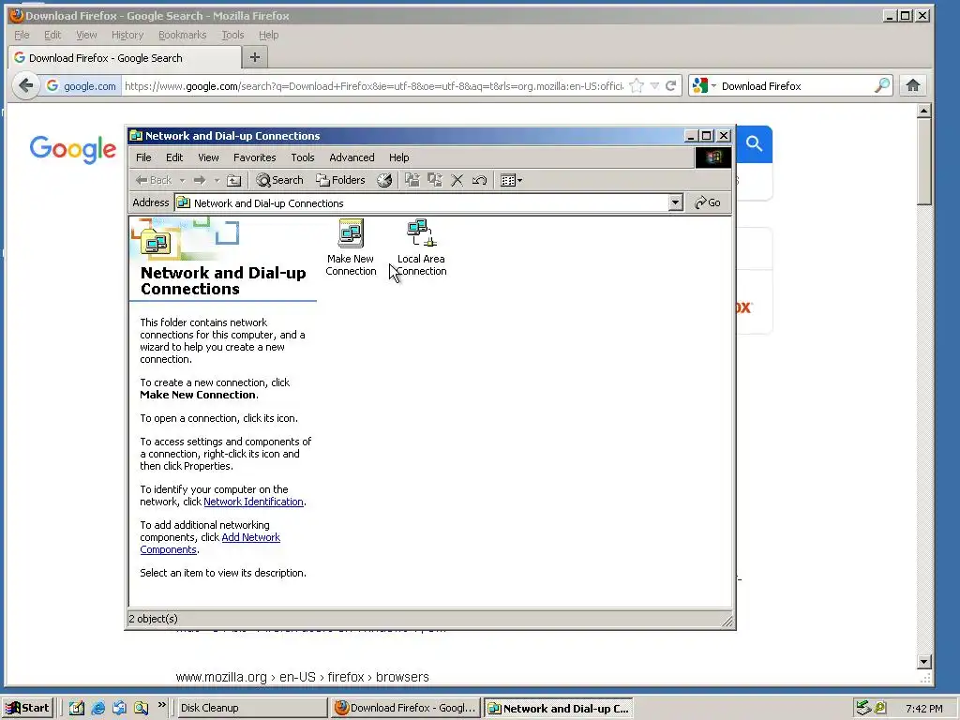Click the Delete (X) toolbar icon
Screen dimensions: 960x720
457,180
